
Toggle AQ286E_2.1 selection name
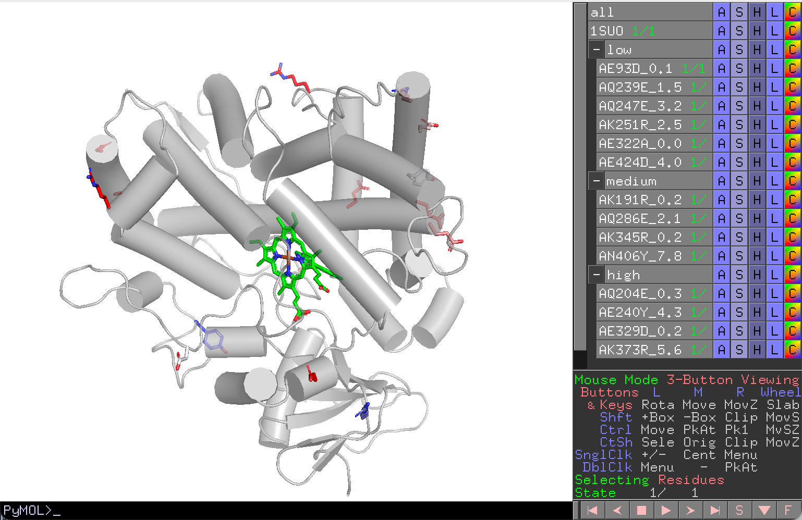654,218
